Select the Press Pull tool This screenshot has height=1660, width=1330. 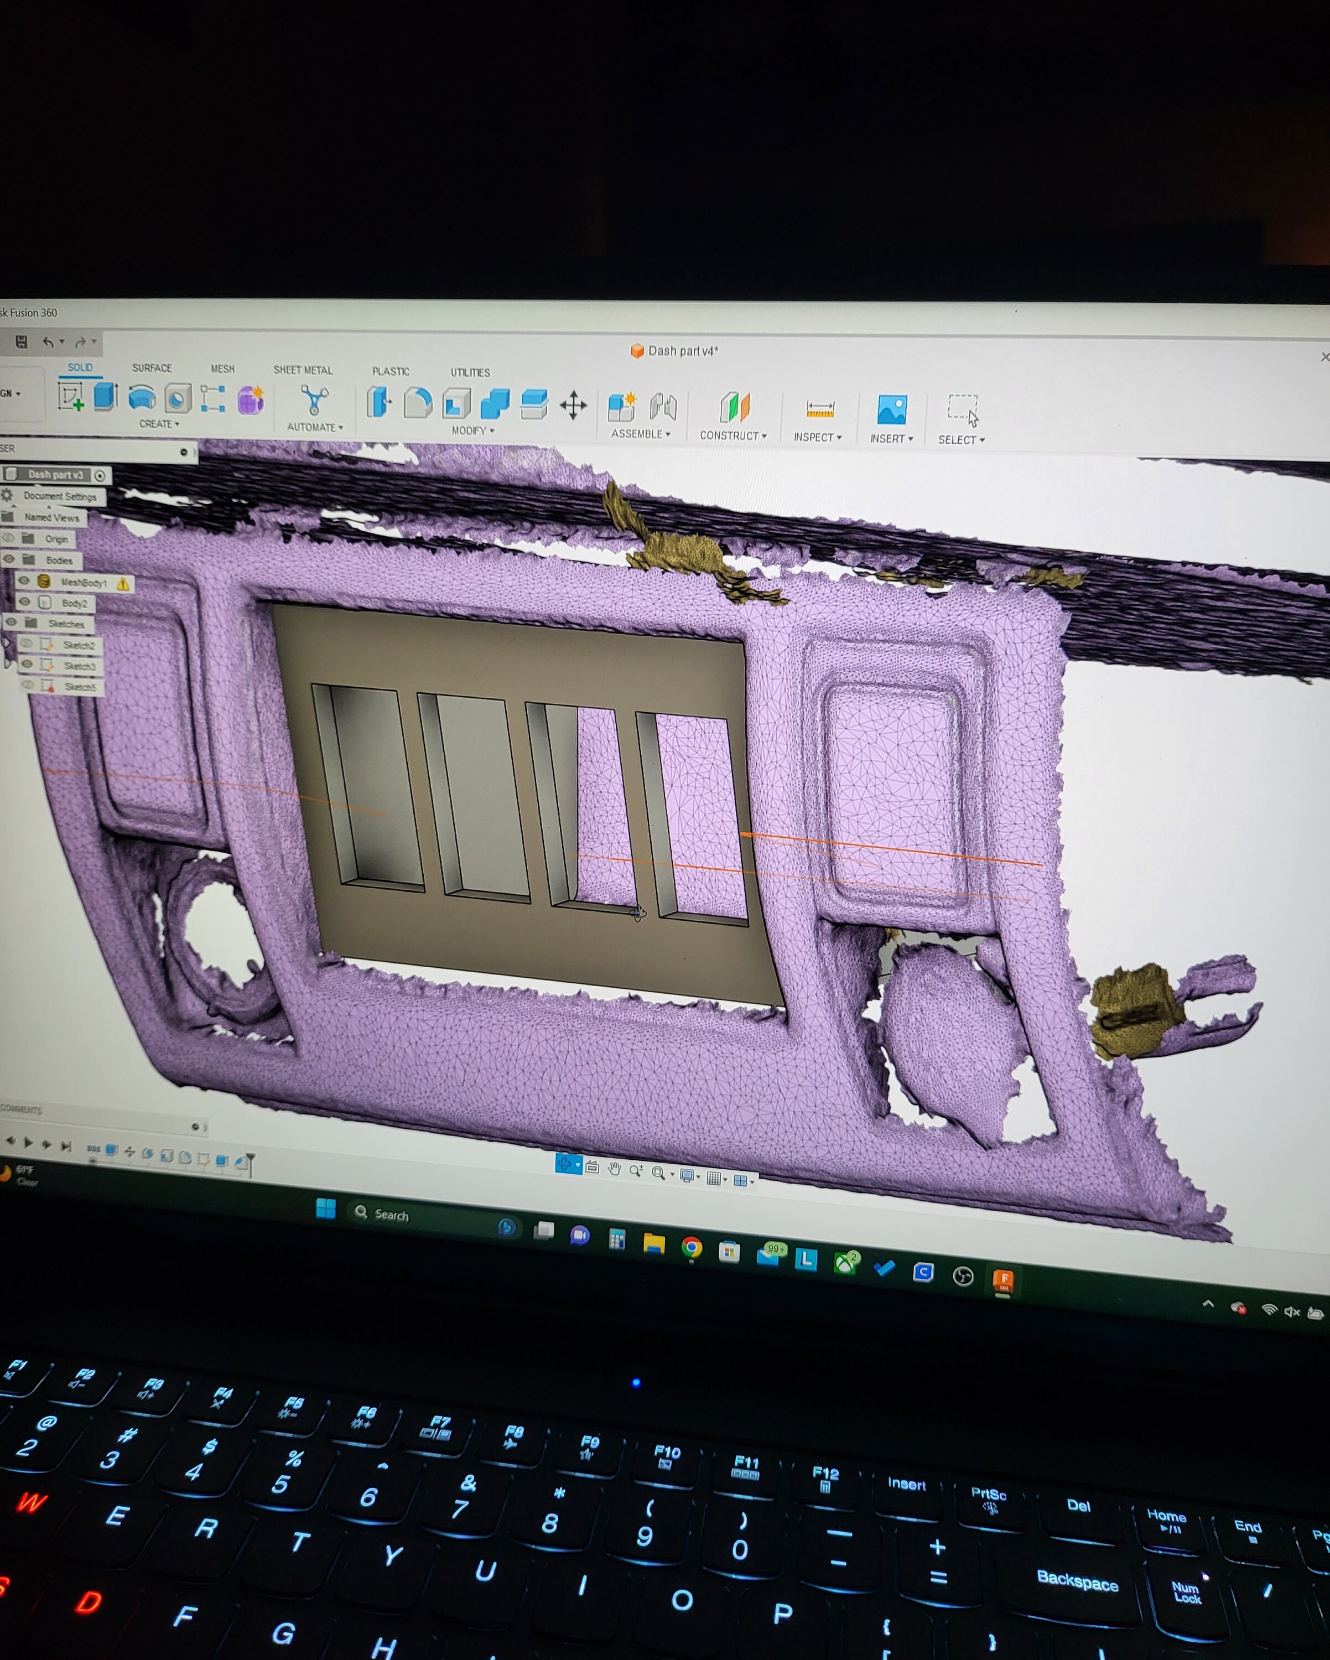point(378,403)
